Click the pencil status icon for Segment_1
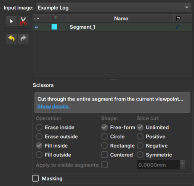 [x=178, y=27]
